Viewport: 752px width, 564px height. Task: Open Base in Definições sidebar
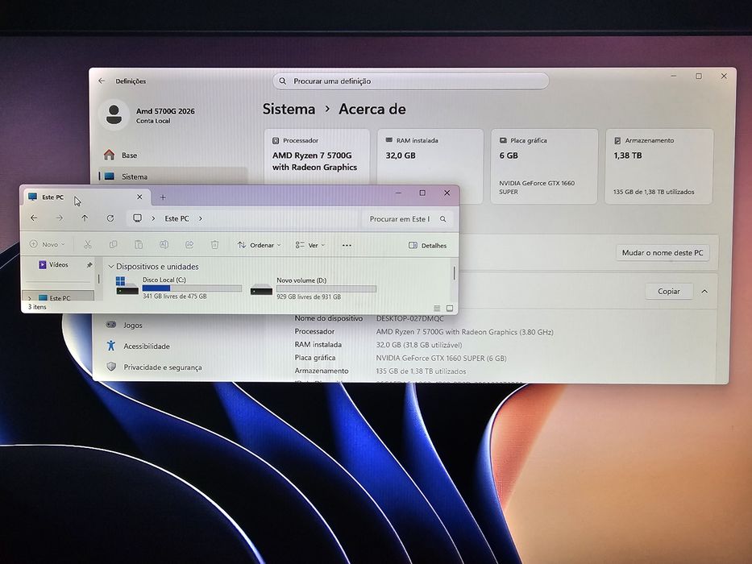pyautogui.click(x=172, y=155)
